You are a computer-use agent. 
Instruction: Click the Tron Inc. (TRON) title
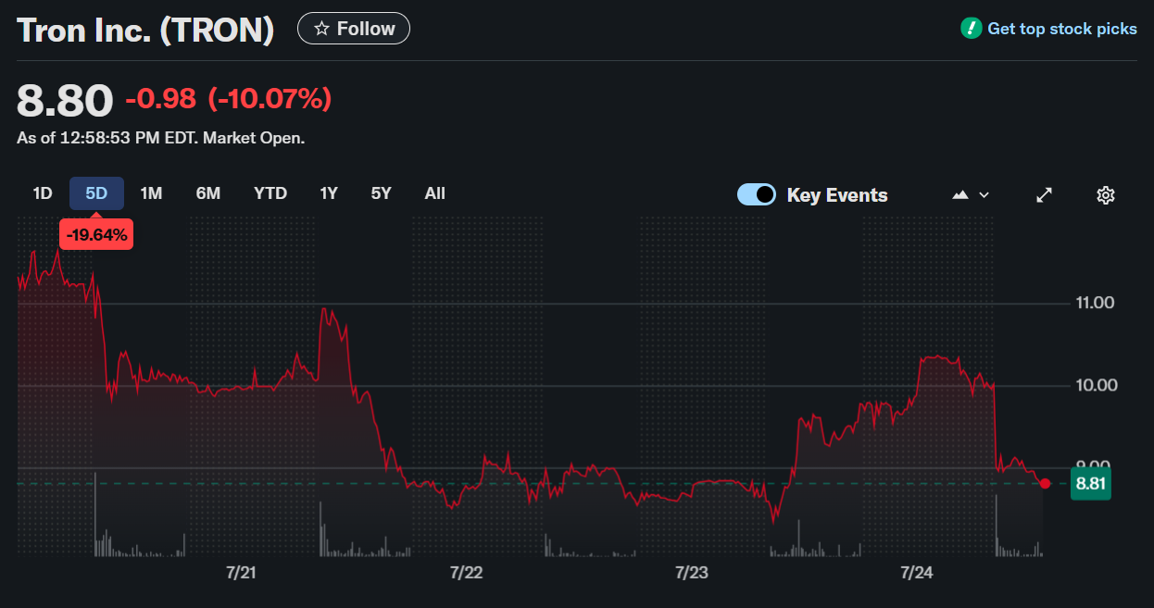[x=146, y=30]
